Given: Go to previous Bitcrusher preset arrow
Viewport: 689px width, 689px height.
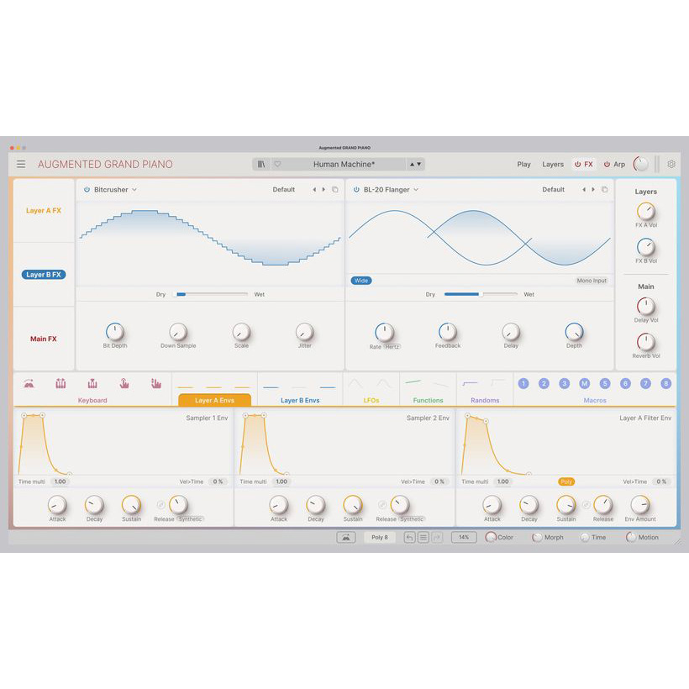Looking at the screenshot, I should click(314, 189).
